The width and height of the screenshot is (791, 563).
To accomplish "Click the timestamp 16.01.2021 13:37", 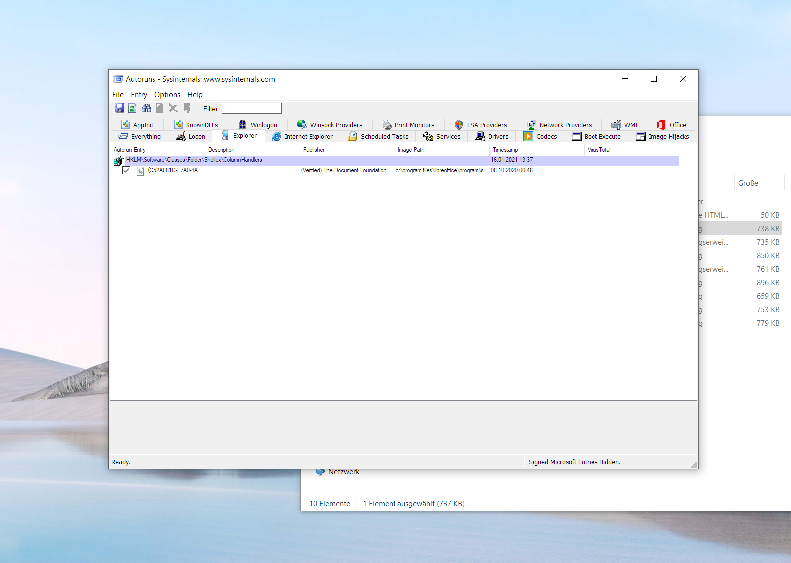I will click(x=512, y=160).
